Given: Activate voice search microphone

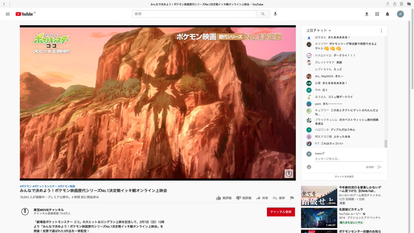Looking at the screenshot, I should pos(275,14).
